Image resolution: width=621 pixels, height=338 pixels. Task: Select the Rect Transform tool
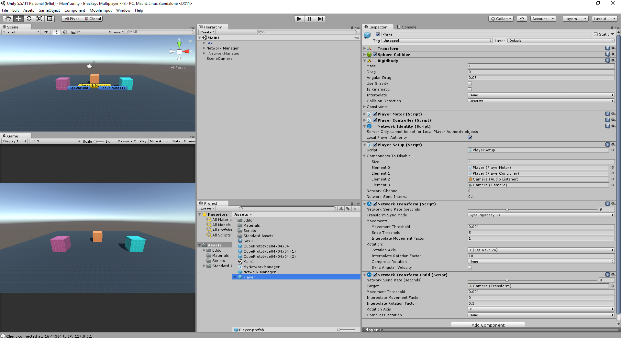[50, 19]
